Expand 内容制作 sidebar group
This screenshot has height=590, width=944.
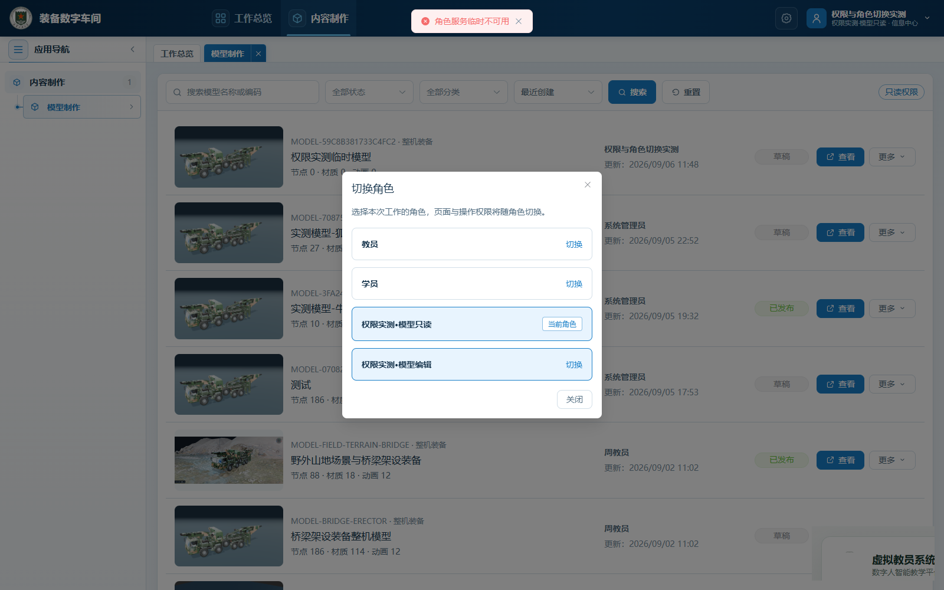click(73, 83)
